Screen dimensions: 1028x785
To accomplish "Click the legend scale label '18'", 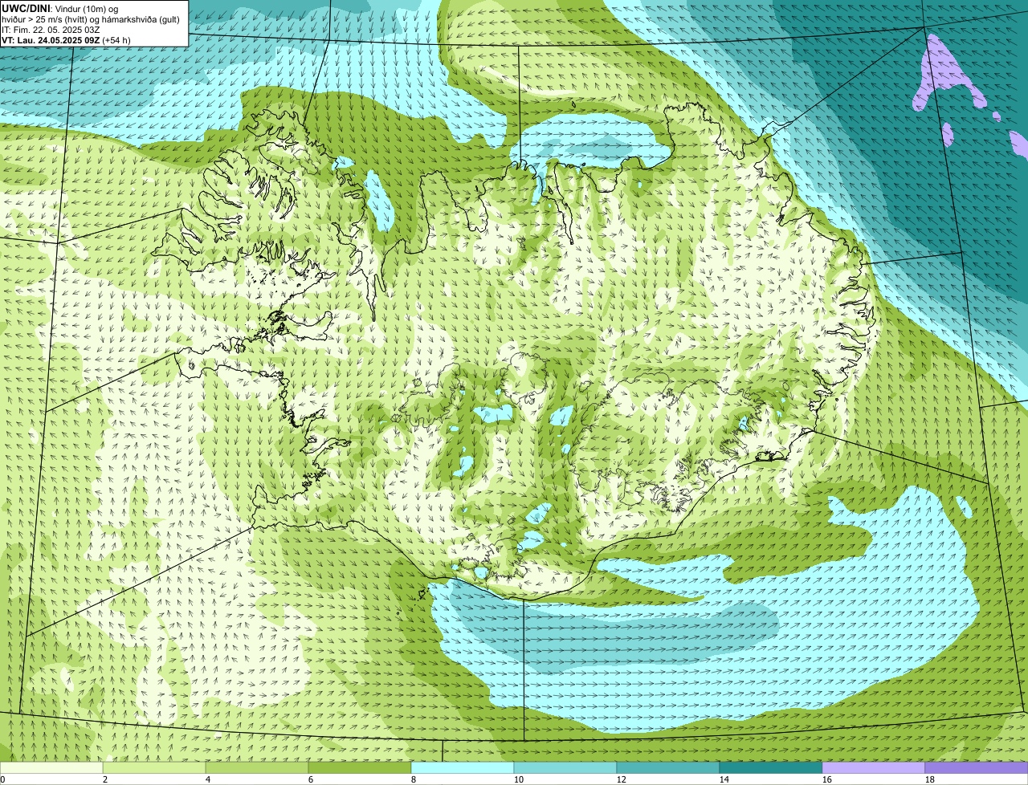I will pos(930,779).
